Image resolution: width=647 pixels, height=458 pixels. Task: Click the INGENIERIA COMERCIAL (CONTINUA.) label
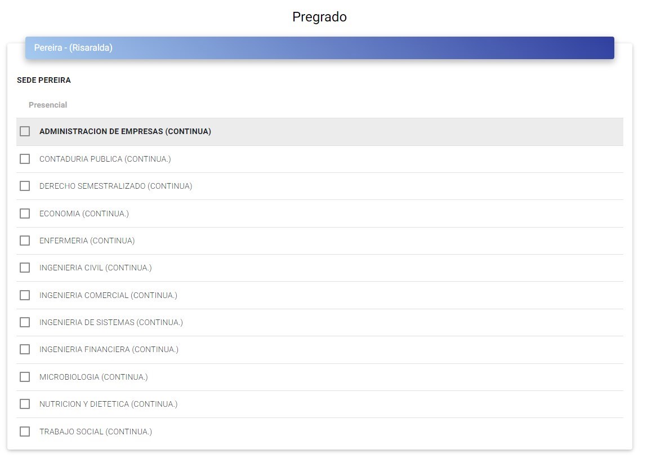109,295
